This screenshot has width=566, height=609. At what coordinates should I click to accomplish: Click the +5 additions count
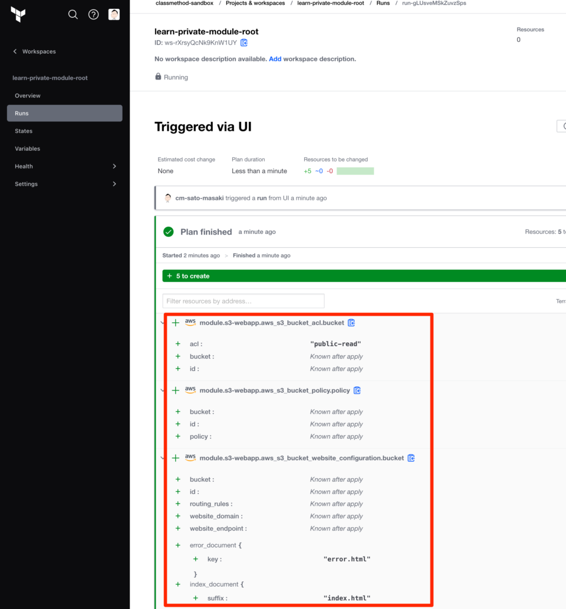pos(308,171)
